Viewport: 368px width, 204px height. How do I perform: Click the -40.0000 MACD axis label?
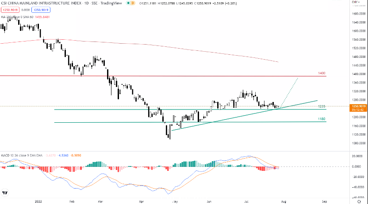(359, 187)
